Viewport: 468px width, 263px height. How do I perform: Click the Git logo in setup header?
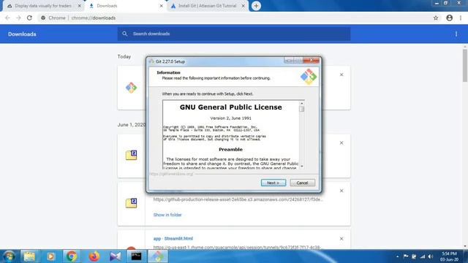[309, 76]
